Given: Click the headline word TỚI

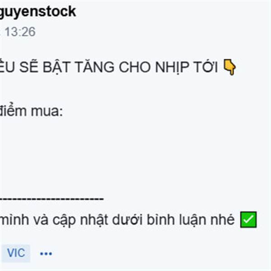Looking at the screenshot, I should pos(205,67).
